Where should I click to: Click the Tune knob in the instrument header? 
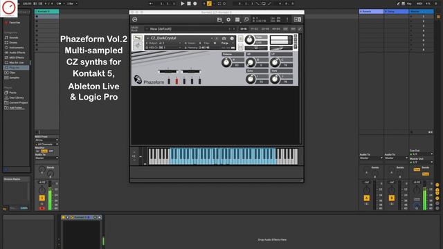pyautogui.click(x=249, y=40)
